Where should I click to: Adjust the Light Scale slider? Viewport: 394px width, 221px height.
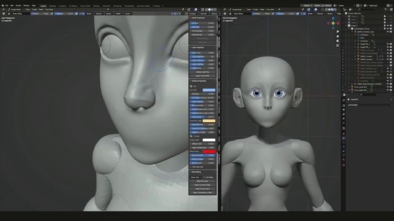203,53
